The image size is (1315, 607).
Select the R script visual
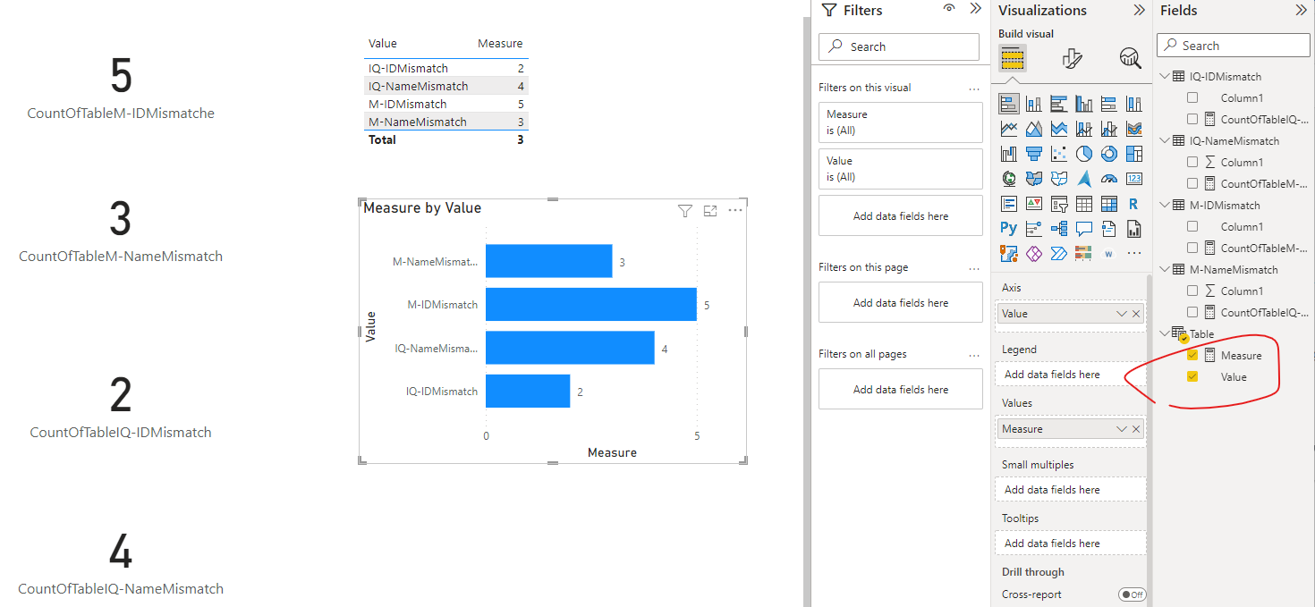(1134, 204)
